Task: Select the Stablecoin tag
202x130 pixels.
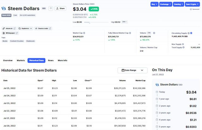Action: 31,41
